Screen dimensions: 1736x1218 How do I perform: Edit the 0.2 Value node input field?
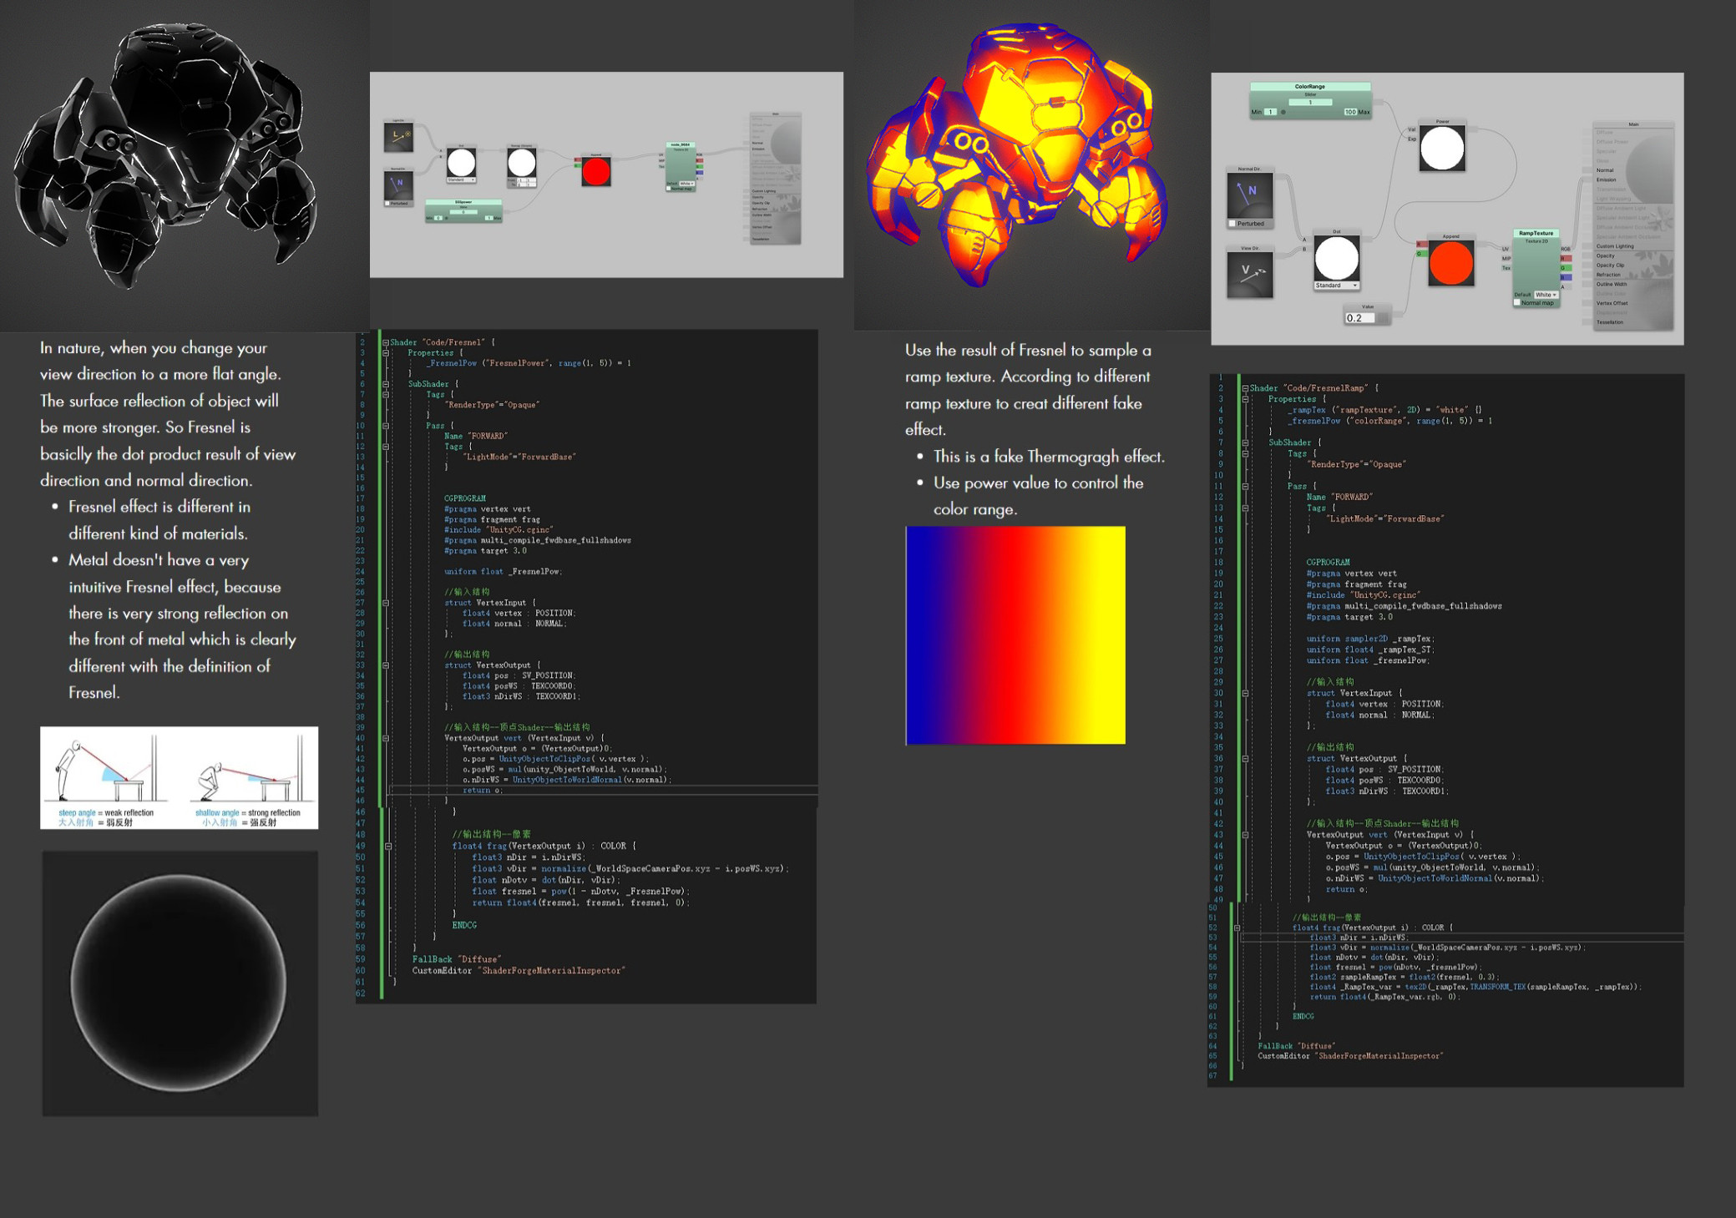[x=1359, y=318]
